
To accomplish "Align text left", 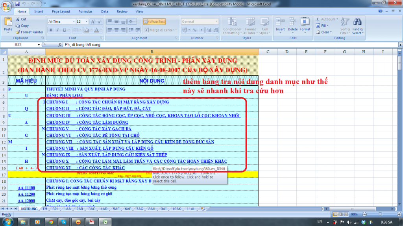I will click(x=110, y=30).
